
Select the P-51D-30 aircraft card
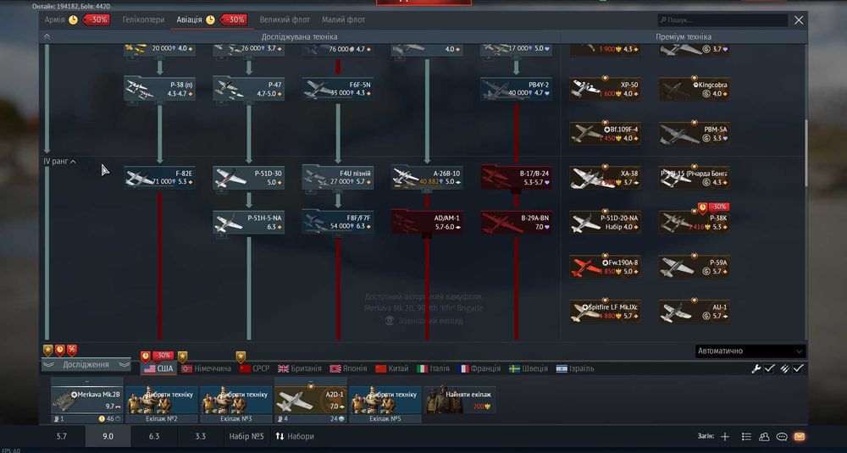pyautogui.click(x=248, y=178)
